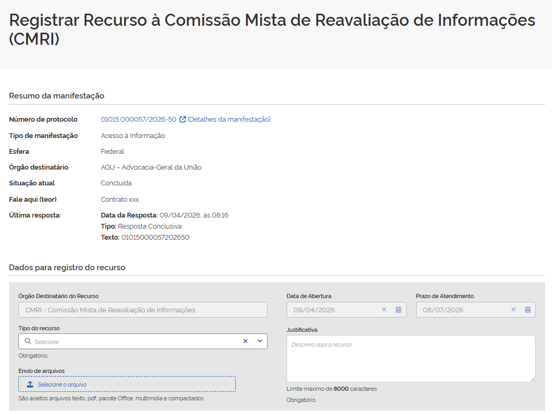Open the Prazo de Atendimento calendar picker

point(528,310)
